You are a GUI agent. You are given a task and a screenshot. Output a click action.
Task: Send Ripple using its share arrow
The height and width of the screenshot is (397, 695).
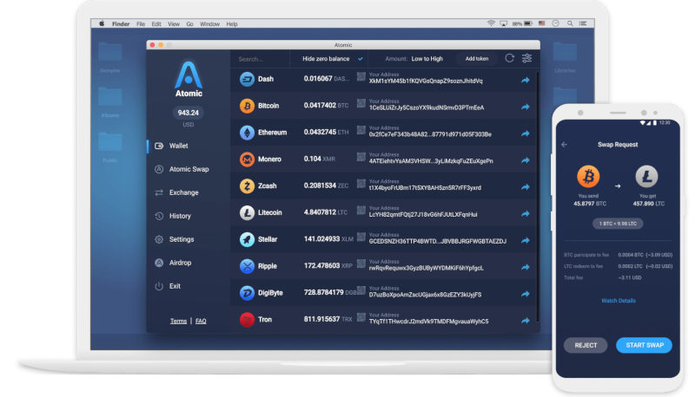coord(526,267)
